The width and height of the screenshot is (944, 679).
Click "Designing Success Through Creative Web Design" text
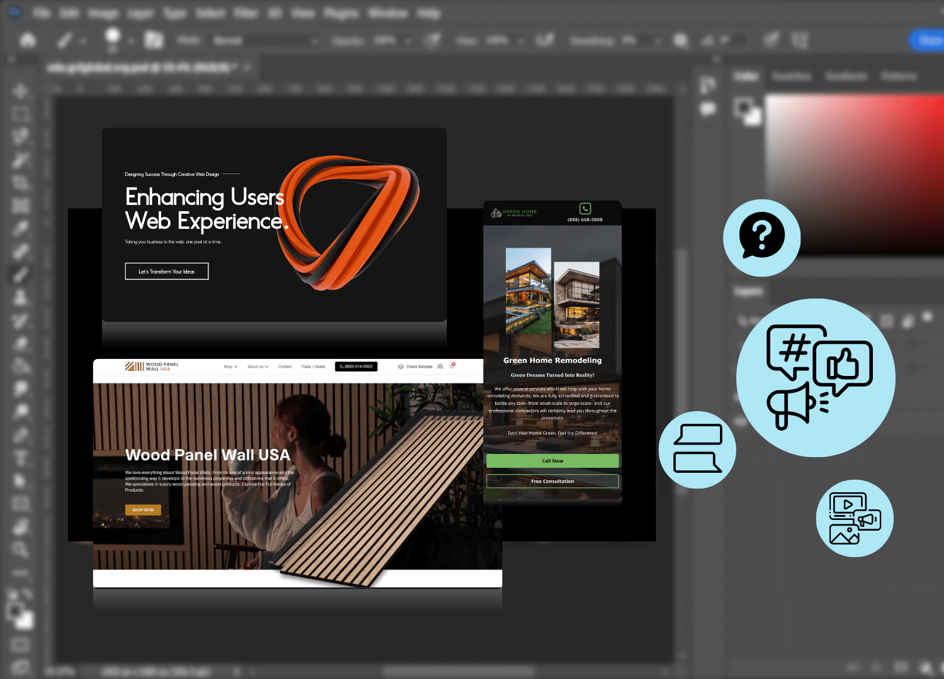[x=172, y=174]
